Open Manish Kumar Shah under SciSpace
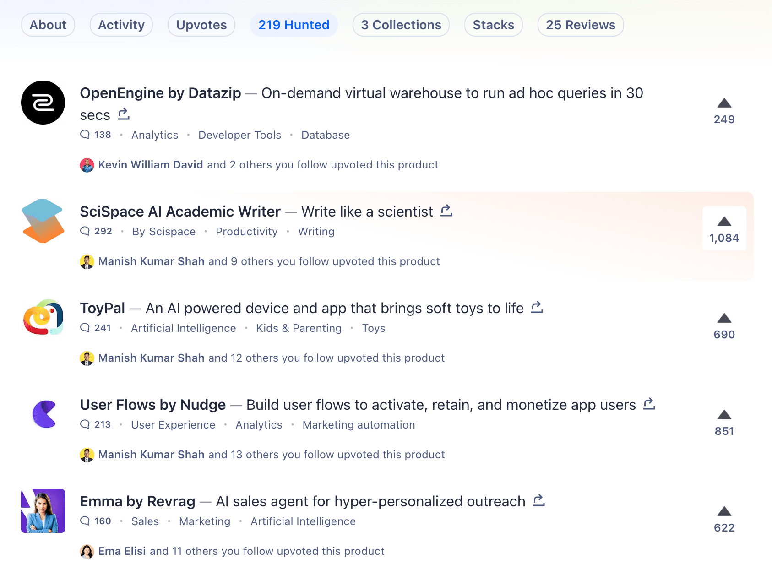Screen dimensions: 772x575 click(x=152, y=261)
